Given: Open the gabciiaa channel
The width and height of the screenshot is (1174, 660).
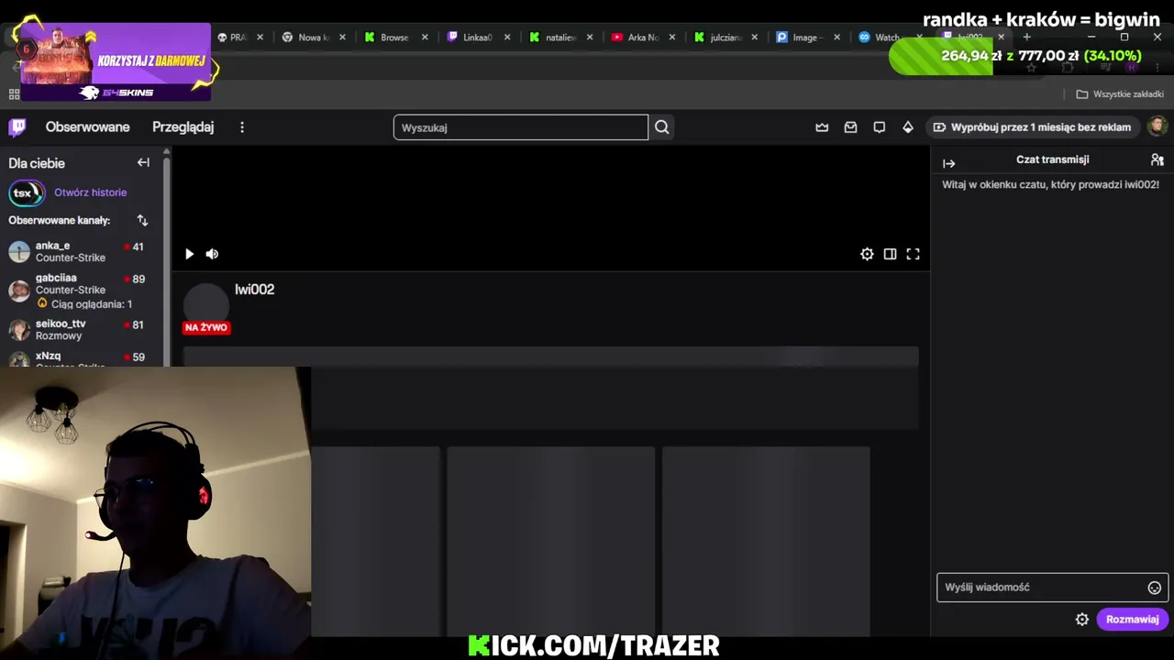Looking at the screenshot, I should coord(81,291).
